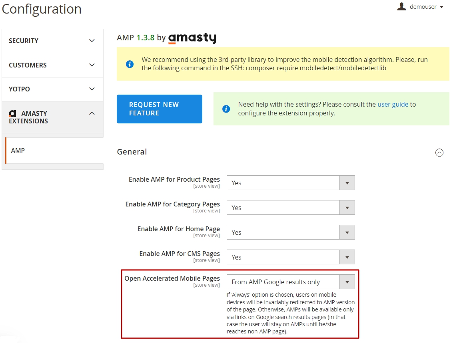Viewport: 451px width, 343px height.
Task: Collapse the AMASTY EXTENSIONS section
Action: point(52,117)
